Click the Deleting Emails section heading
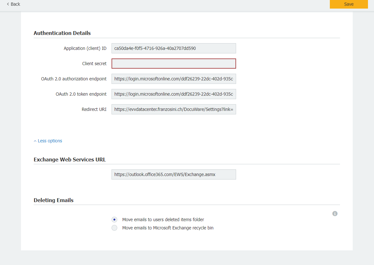The image size is (374, 265). [53, 200]
